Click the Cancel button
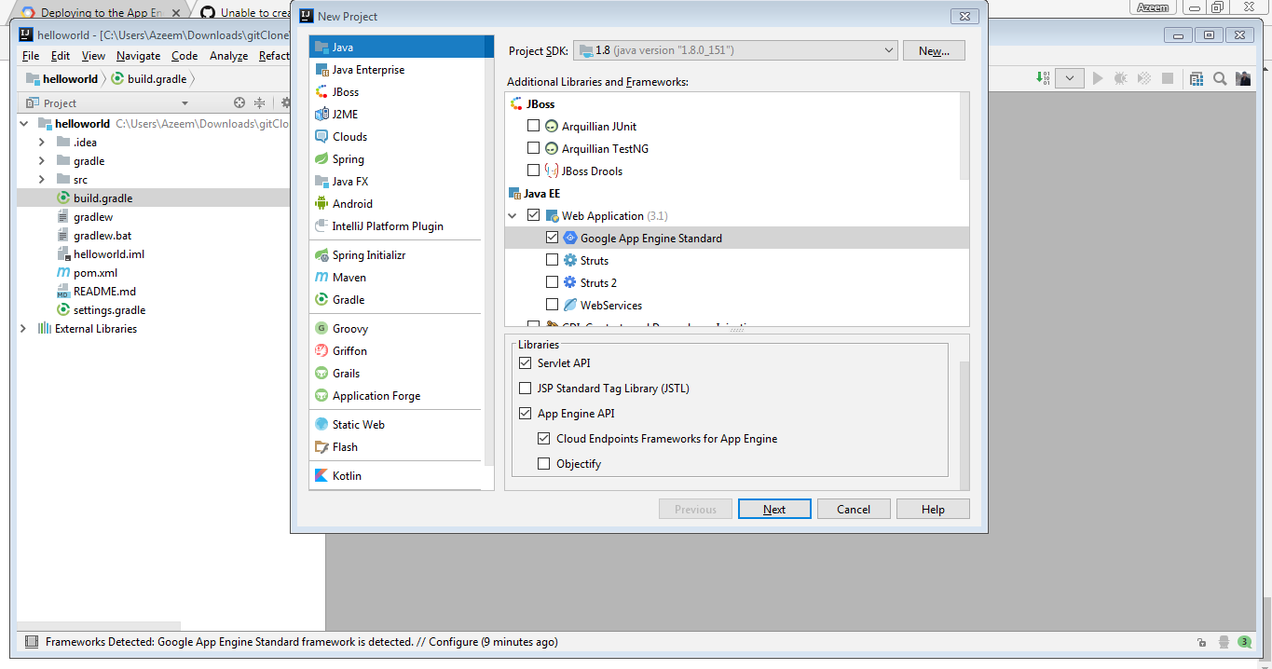The width and height of the screenshot is (1272, 669). pos(854,510)
